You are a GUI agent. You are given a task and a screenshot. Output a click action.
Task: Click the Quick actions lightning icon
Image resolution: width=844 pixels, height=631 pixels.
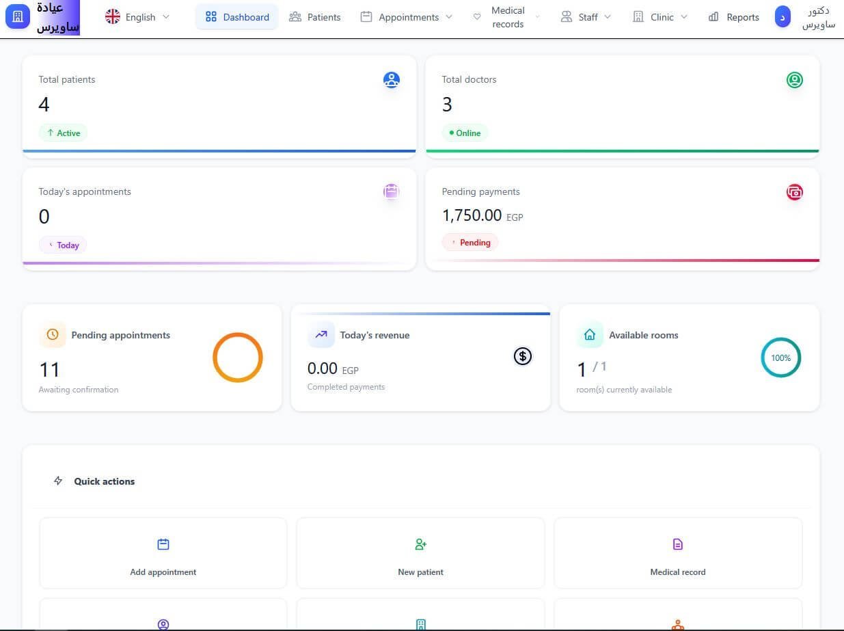pyautogui.click(x=58, y=481)
